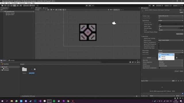Image resolution: width=184 pixels, height=103 pixels.
Task: Open the Layout dropdown
Action: 178,6
